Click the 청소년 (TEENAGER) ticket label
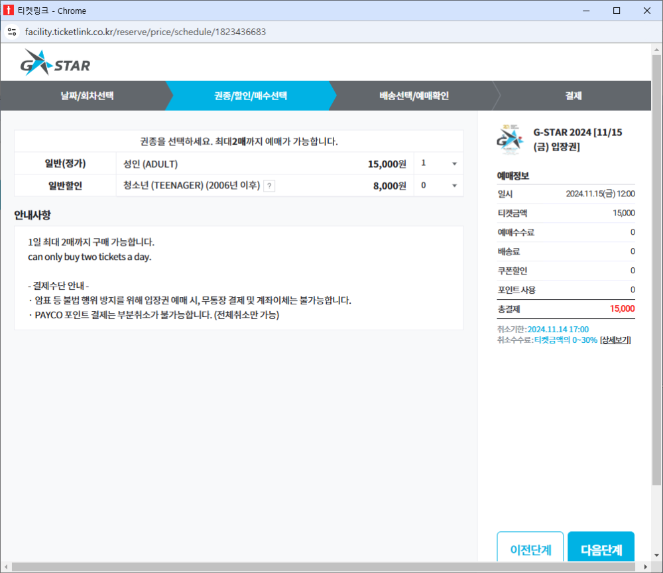The width and height of the screenshot is (663, 573). (x=192, y=185)
